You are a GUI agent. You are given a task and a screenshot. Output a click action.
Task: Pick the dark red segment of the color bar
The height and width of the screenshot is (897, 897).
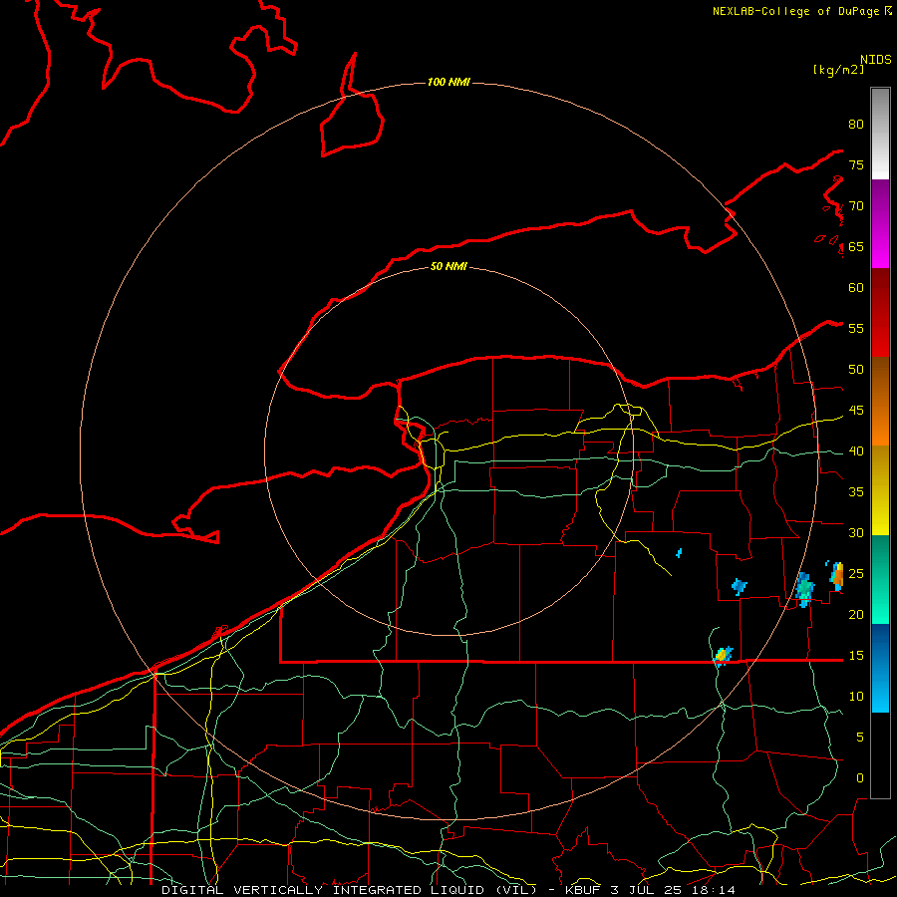coord(880,313)
